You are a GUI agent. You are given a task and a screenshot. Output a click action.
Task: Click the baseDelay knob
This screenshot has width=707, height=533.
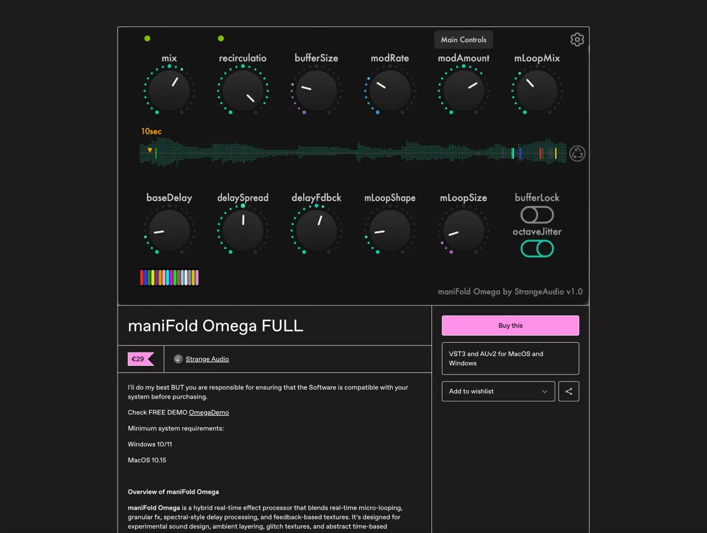click(x=169, y=230)
